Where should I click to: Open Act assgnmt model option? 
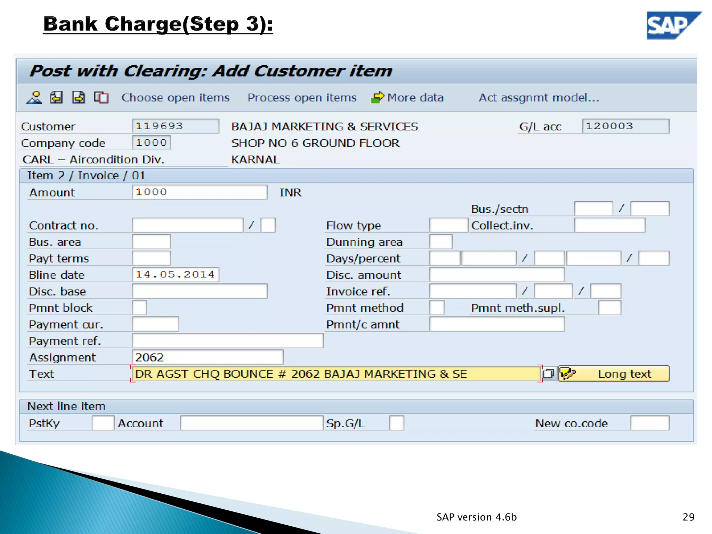click(539, 98)
